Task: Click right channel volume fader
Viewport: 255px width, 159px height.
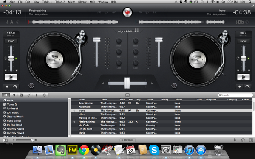Action: [159, 39]
